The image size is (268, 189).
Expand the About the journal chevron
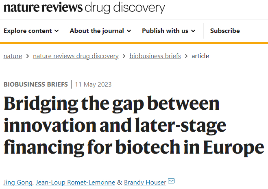coord(129,31)
